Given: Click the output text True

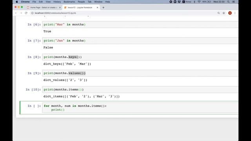Looking at the screenshot, I should tap(47, 31).
